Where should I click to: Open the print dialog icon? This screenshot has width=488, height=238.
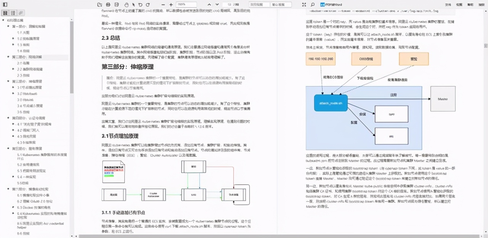(109, 4)
